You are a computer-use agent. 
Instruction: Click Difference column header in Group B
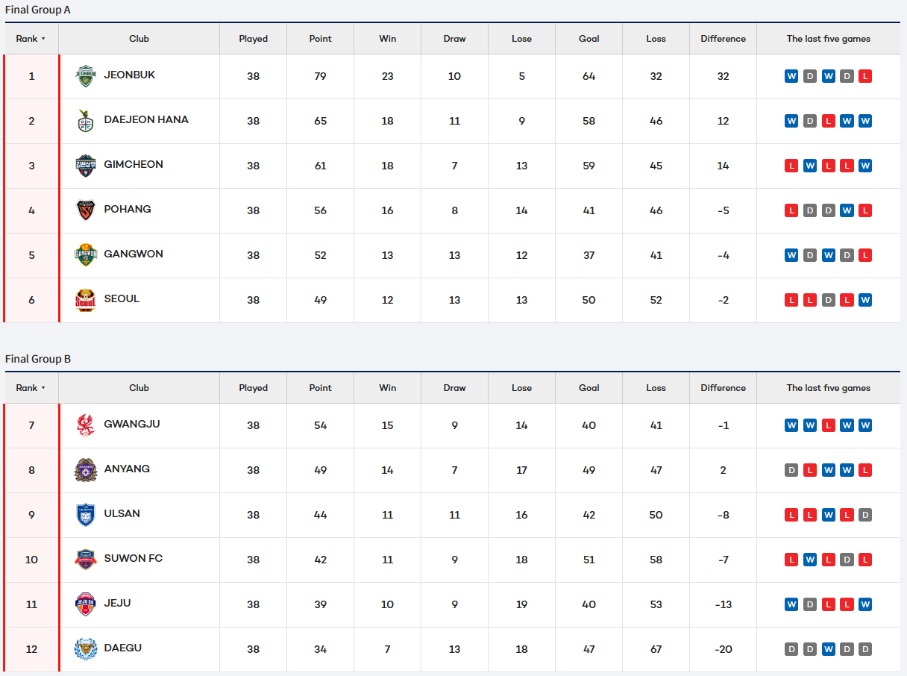tap(723, 388)
